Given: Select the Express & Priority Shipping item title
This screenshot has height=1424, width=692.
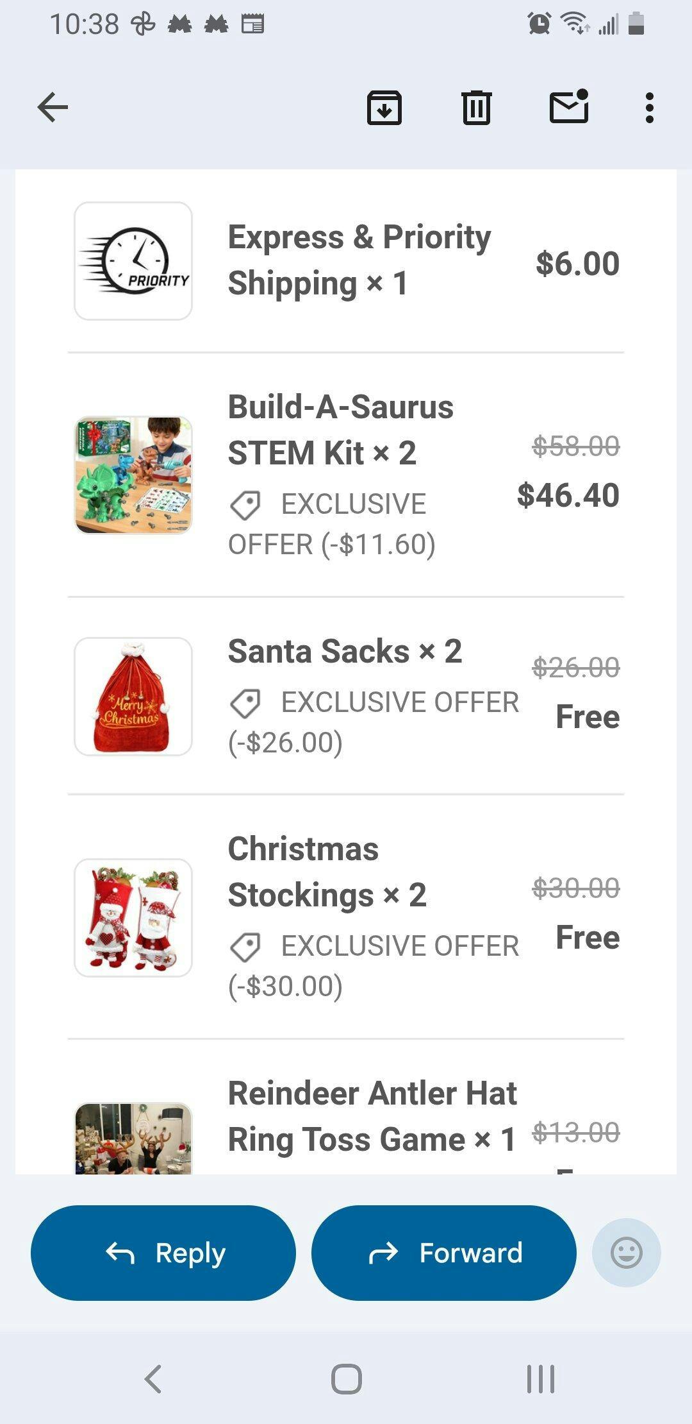Looking at the screenshot, I should pyautogui.click(x=359, y=260).
